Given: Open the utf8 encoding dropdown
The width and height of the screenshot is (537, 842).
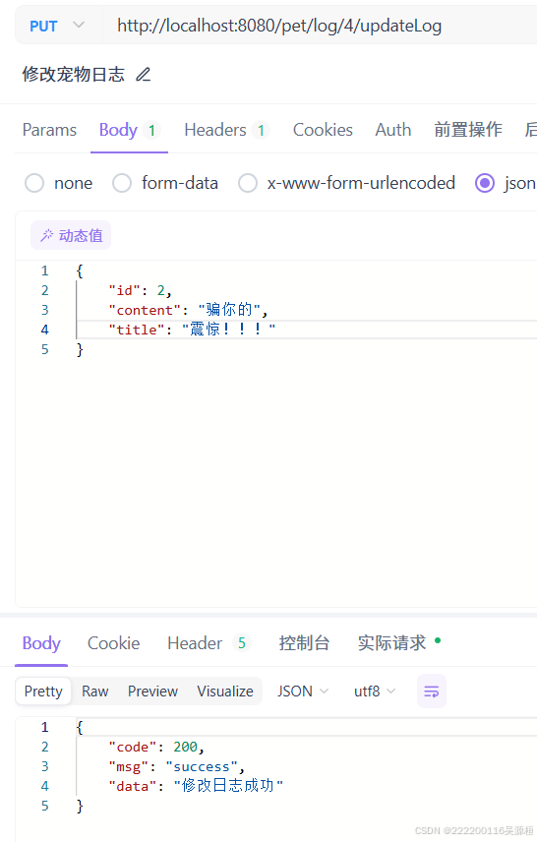Looking at the screenshot, I should pyautogui.click(x=375, y=692).
